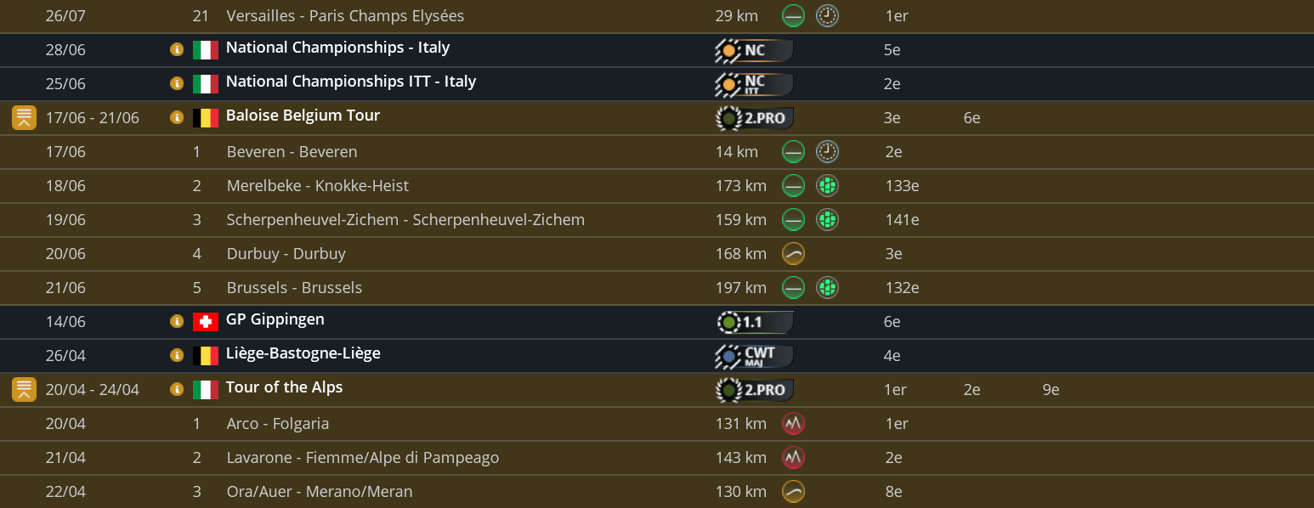Click the Swiss flag beside GP Gippingen

(206, 322)
